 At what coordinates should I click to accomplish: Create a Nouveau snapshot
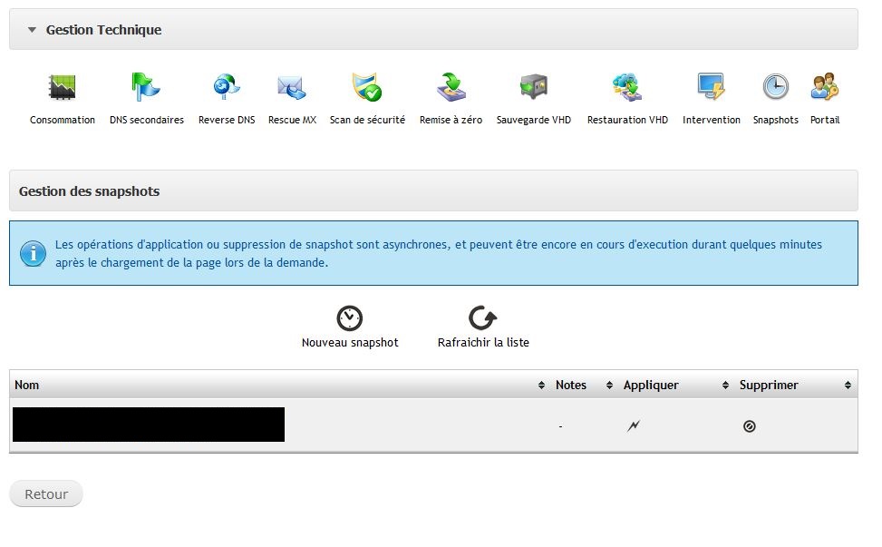click(x=349, y=319)
